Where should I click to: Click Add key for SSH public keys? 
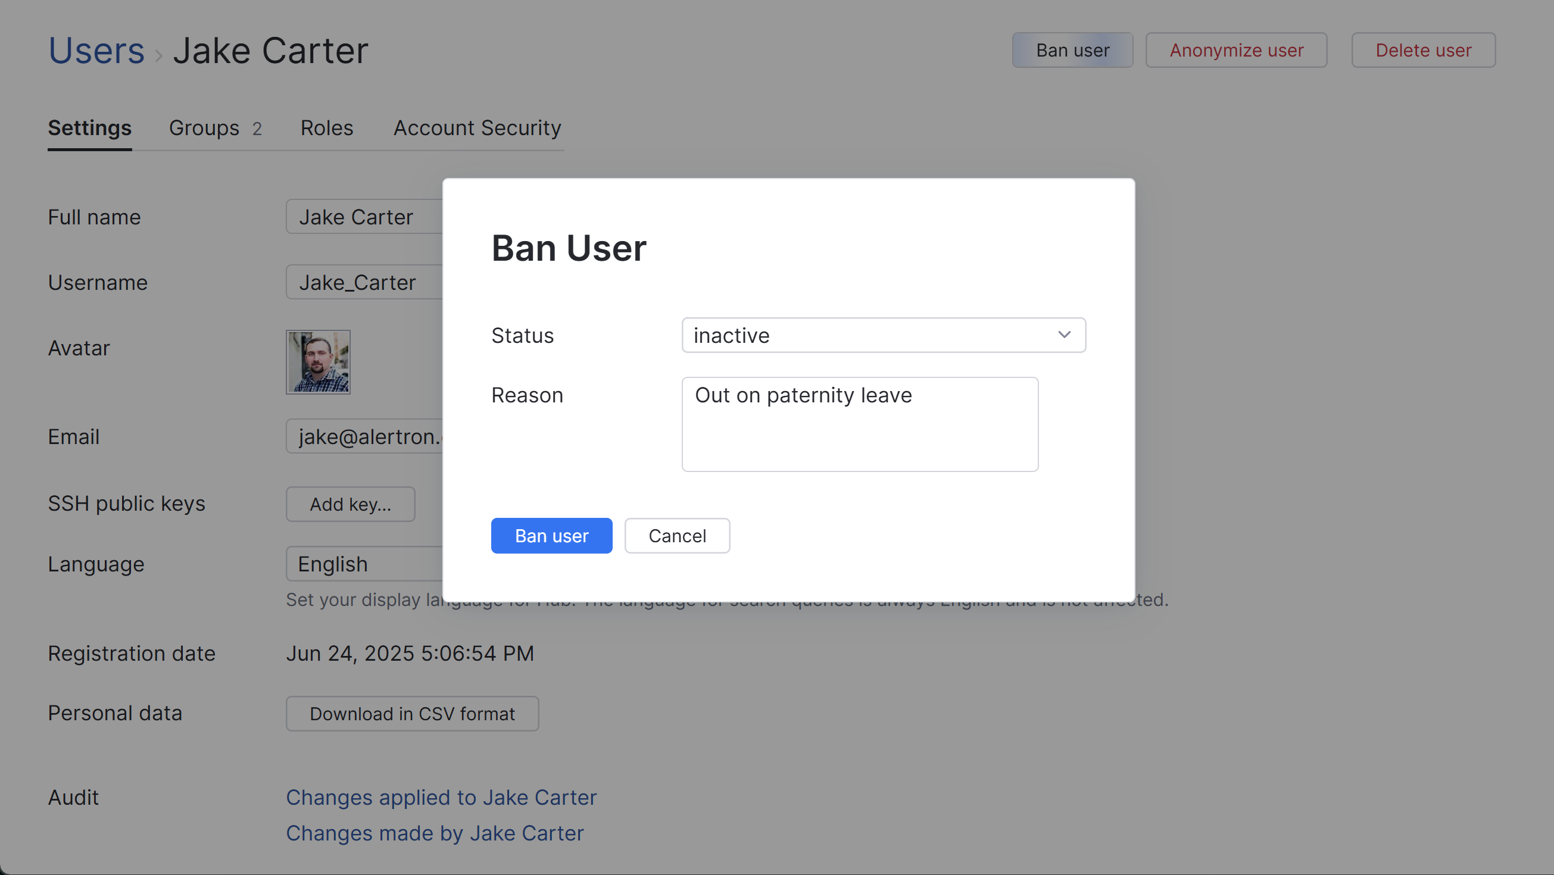point(351,504)
